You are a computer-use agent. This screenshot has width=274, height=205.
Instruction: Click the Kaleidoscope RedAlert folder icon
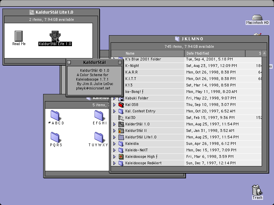[121, 163]
